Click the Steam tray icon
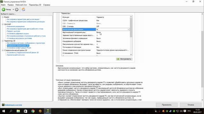This screenshot has width=204, height=114. (170, 111)
